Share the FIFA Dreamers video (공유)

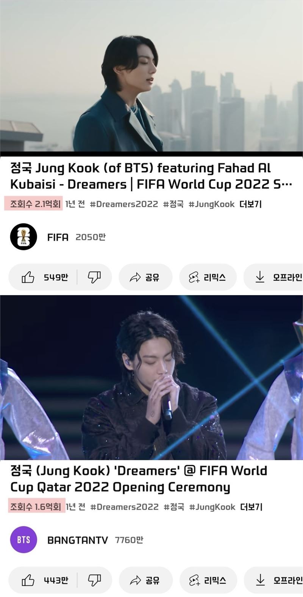pyautogui.click(x=145, y=277)
